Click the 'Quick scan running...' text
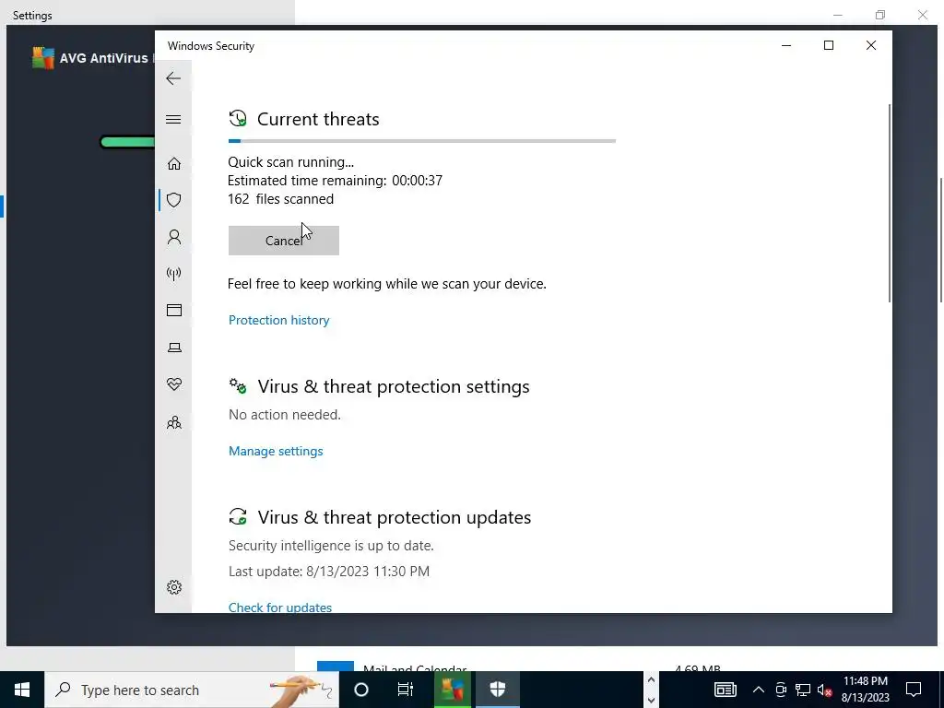 point(290,162)
